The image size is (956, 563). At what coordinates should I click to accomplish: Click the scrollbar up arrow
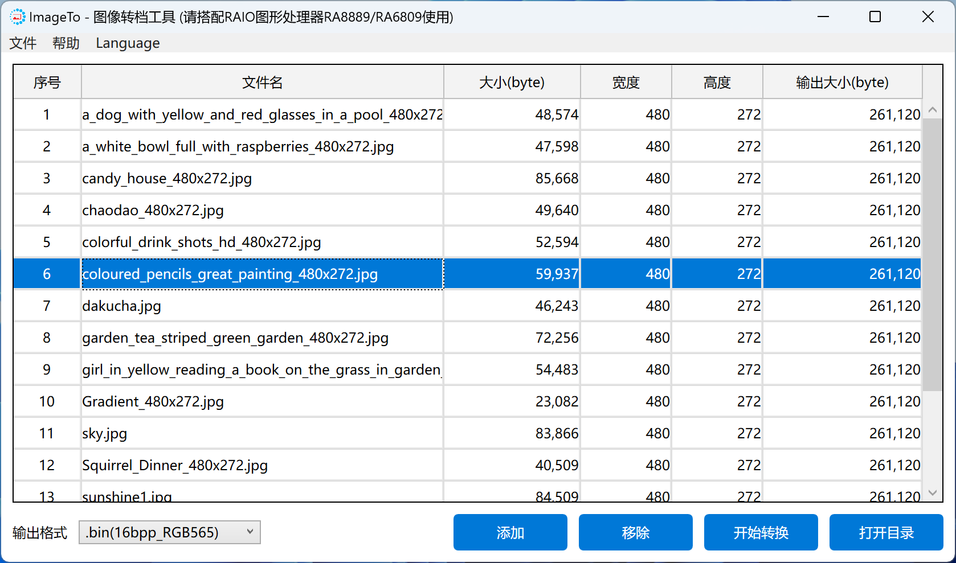pos(932,108)
